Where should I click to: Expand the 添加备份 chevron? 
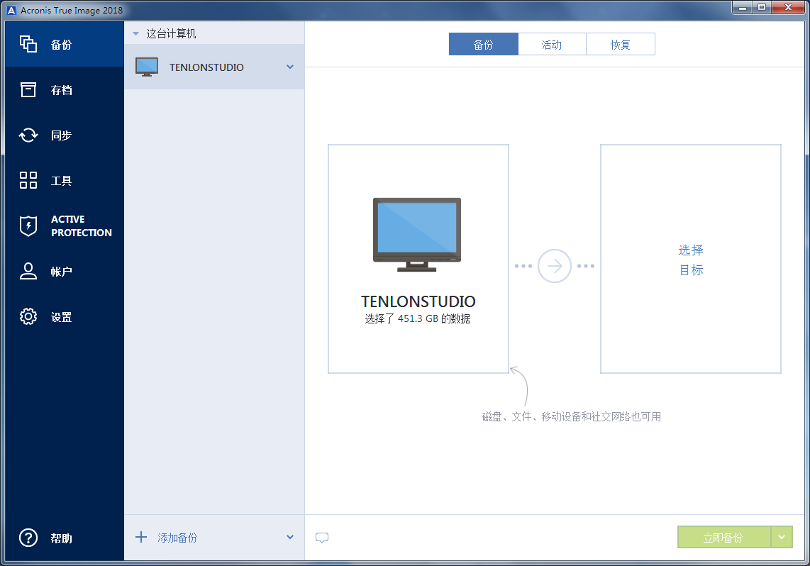click(x=289, y=538)
